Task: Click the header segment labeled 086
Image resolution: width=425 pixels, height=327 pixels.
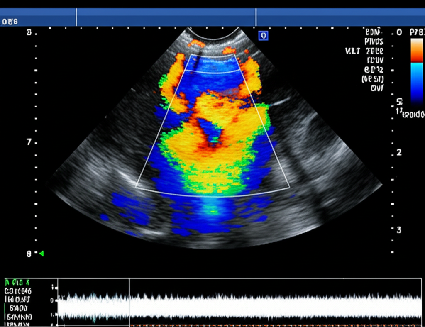Action: [10, 22]
